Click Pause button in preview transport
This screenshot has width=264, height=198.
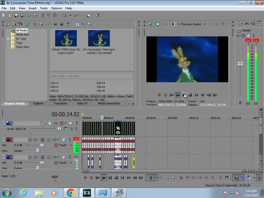(x=184, y=95)
